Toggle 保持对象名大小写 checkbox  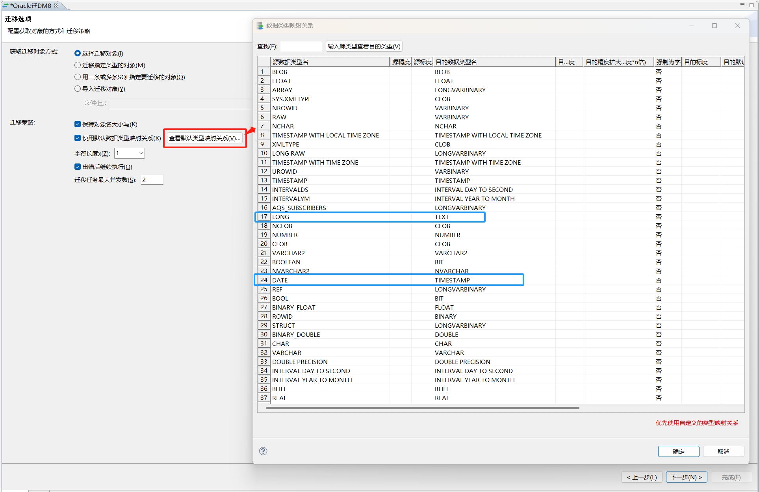click(x=78, y=124)
